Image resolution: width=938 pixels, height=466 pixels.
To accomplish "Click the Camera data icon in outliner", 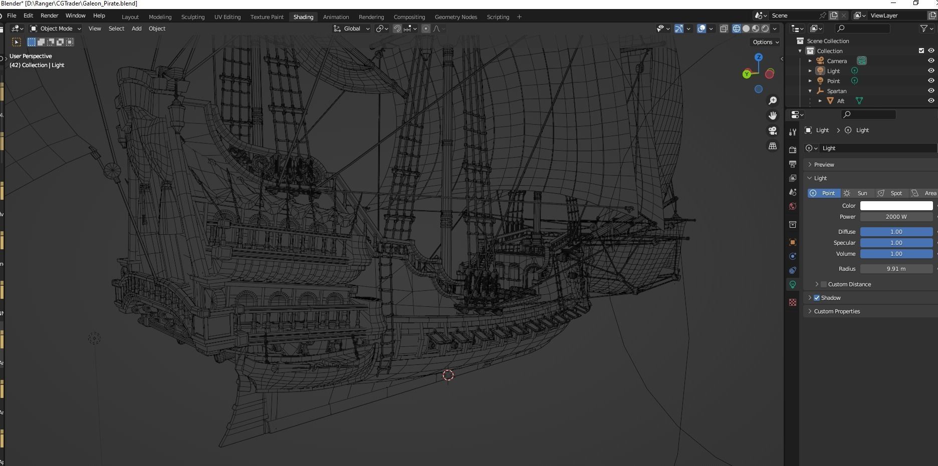I will [861, 61].
